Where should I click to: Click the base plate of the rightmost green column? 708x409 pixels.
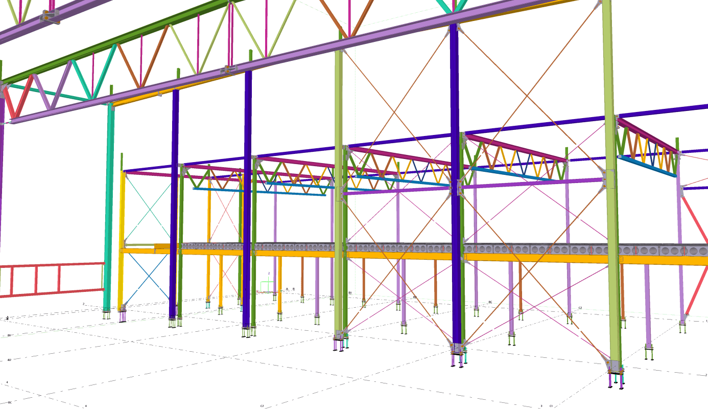(615, 367)
